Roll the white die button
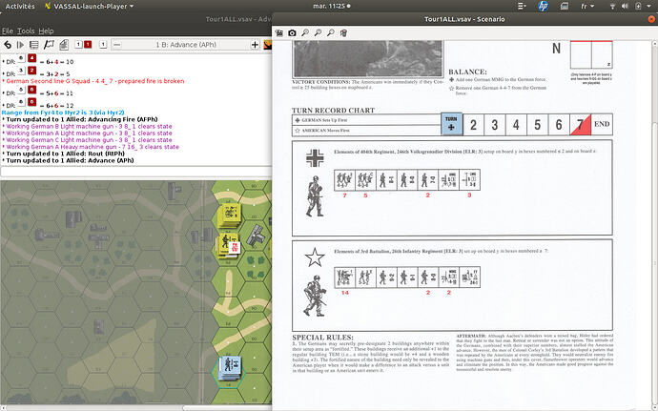 click(78, 45)
